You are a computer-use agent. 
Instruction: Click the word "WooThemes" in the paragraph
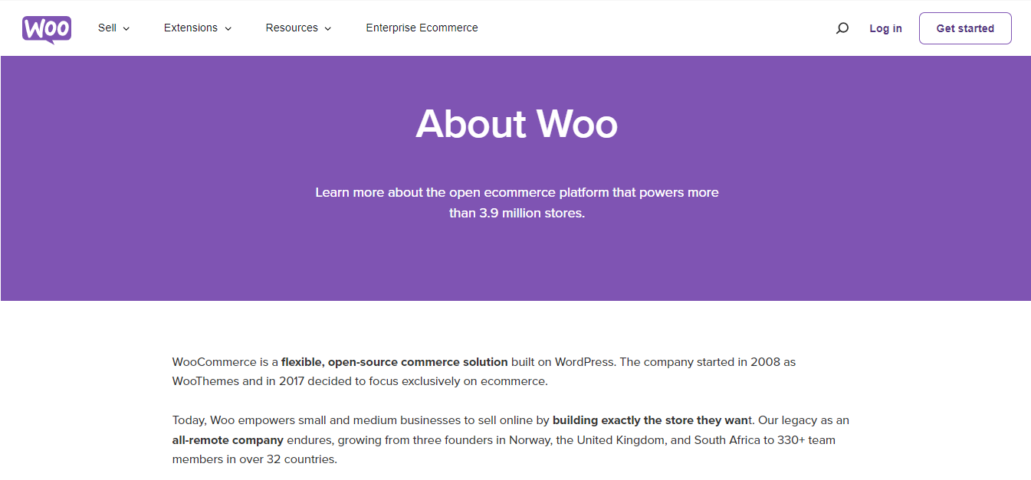click(205, 380)
